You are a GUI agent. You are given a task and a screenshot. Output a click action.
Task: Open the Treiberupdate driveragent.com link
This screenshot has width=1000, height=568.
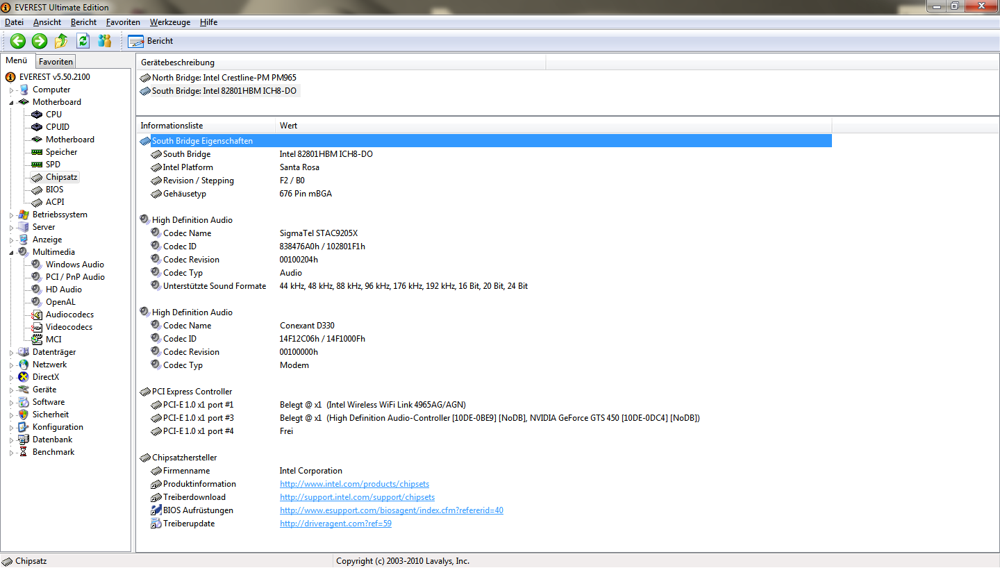point(335,524)
